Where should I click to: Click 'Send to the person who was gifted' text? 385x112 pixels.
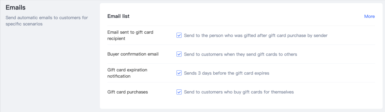pyautogui.click(x=256, y=35)
